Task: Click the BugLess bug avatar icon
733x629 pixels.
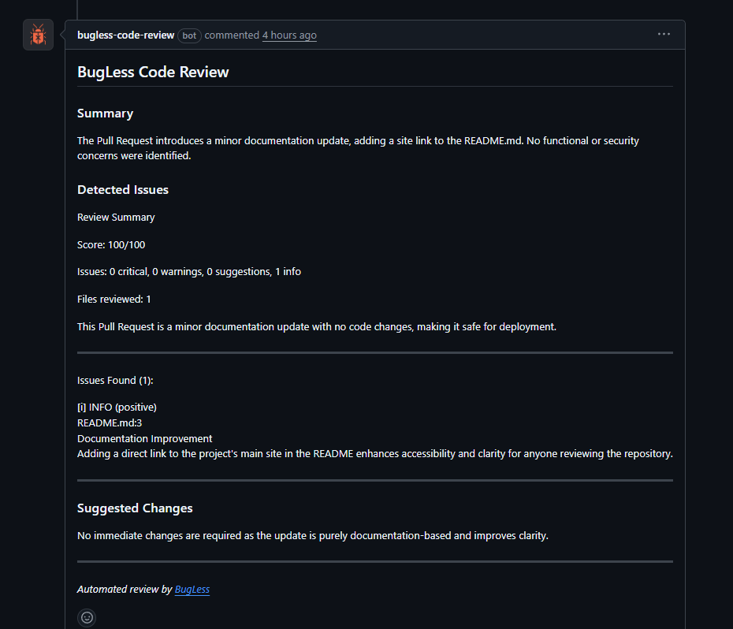Action: (x=38, y=35)
